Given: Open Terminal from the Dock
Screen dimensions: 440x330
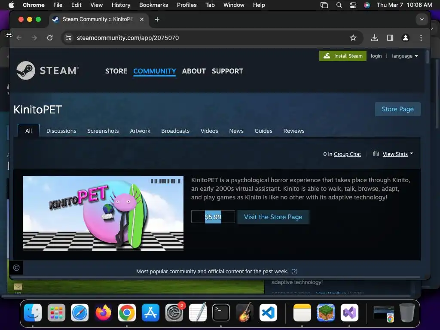Looking at the screenshot, I should click(221, 312).
